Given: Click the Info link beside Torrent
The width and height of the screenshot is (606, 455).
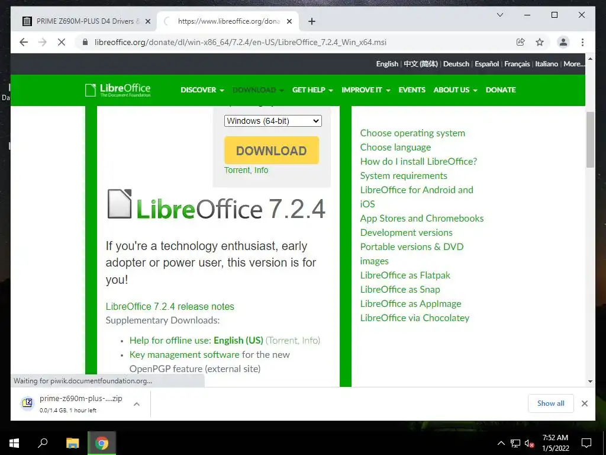Looking at the screenshot, I should [261, 170].
